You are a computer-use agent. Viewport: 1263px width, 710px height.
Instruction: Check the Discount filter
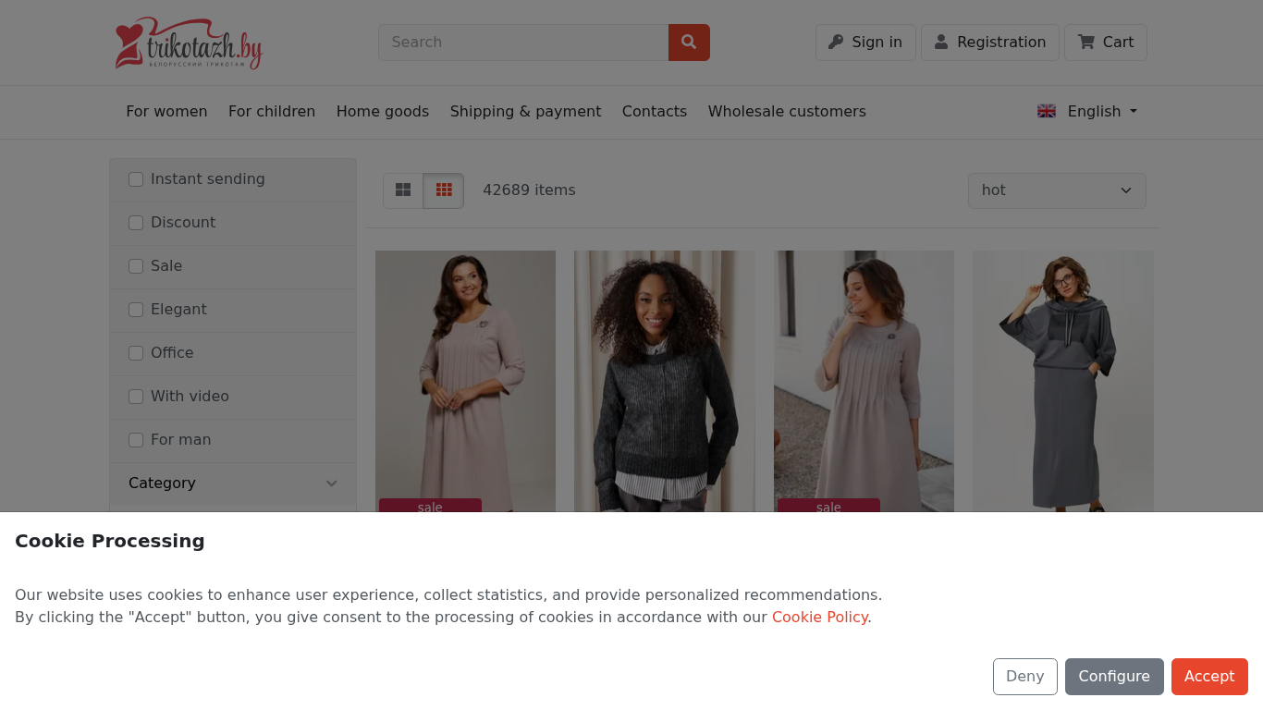coord(136,223)
